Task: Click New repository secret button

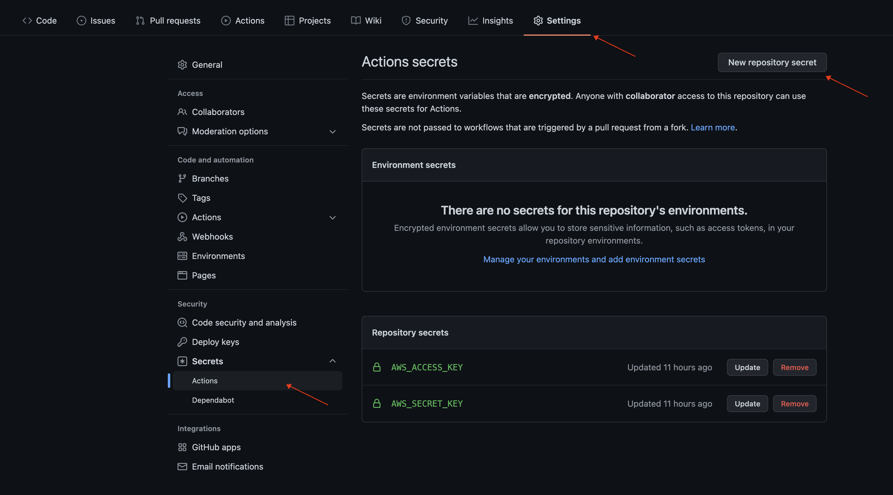Action: coord(772,62)
